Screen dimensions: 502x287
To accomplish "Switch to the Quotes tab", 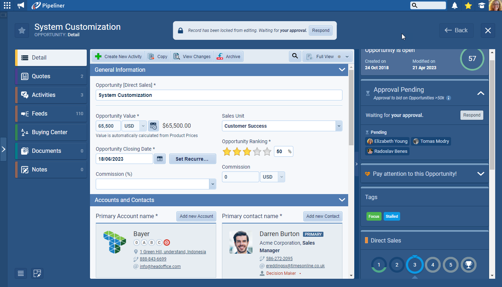I will [51, 76].
